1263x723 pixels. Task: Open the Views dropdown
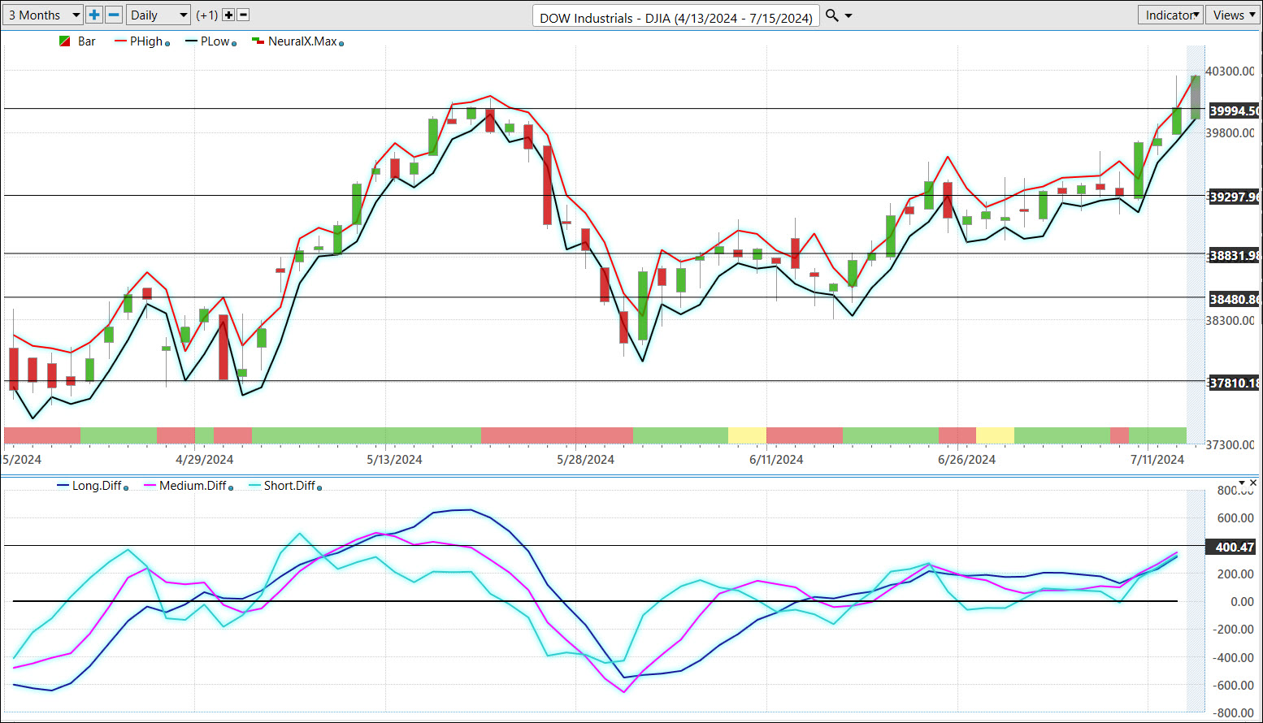coord(1233,15)
